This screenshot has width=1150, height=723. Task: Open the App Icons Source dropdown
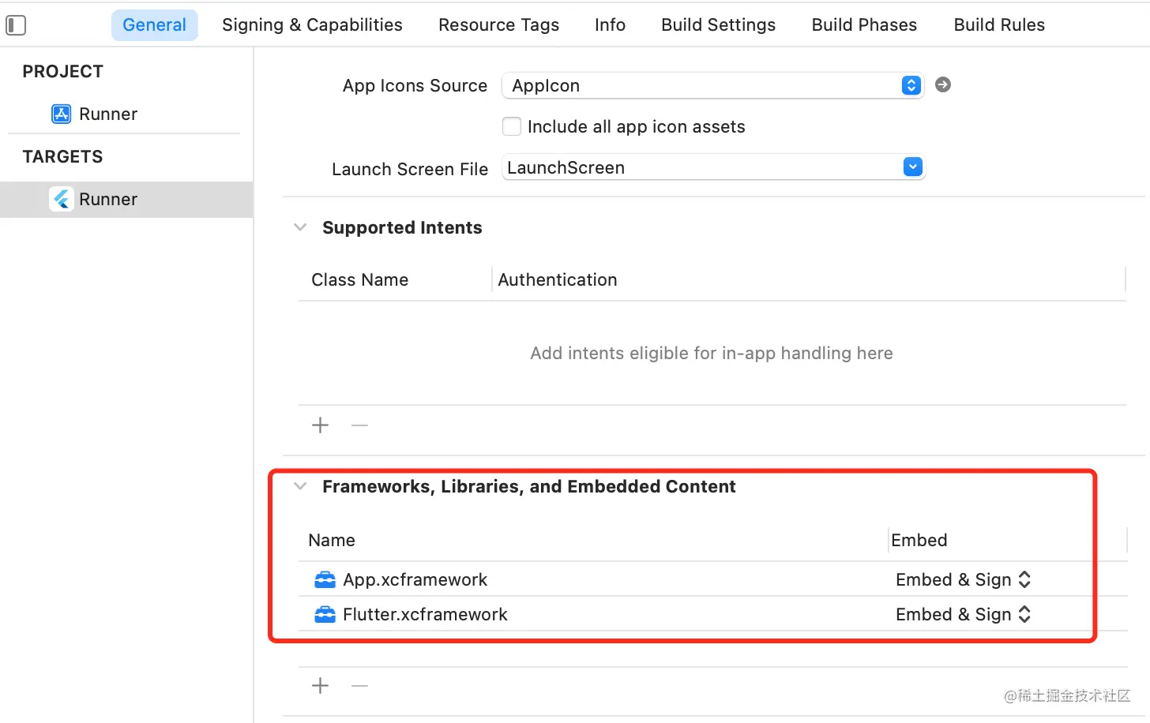point(911,85)
